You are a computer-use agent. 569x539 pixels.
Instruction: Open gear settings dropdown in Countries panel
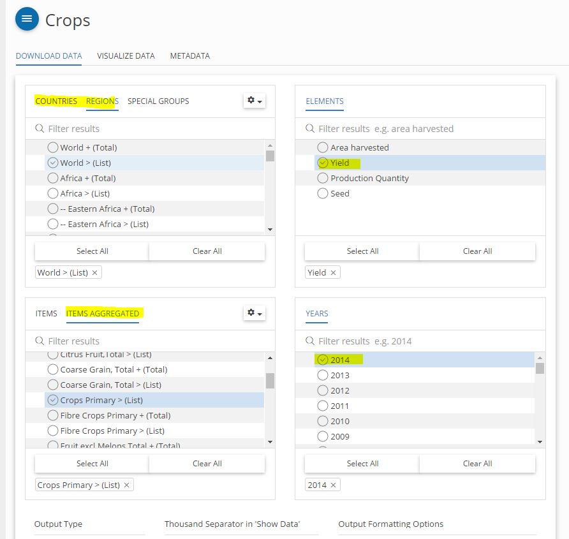[x=254, y=101]
